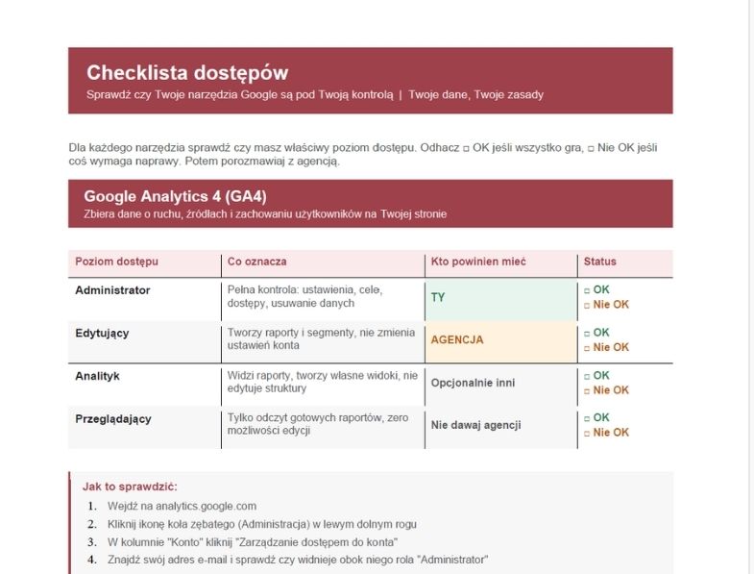Select Nie OK in the Przeglądający row
This screenshot has width=754, height=574.
587,434
